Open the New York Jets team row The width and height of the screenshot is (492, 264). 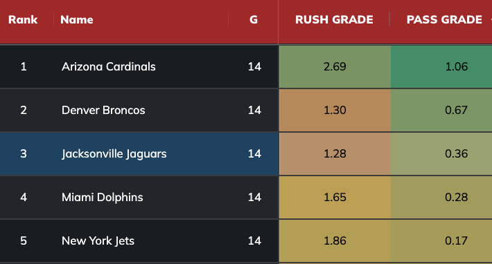(x=139, y=241)
